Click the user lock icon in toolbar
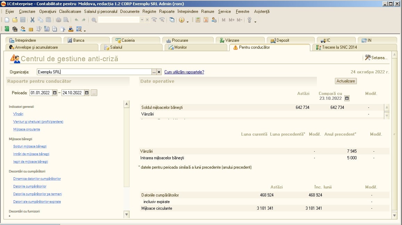 (x=214, y=20)
